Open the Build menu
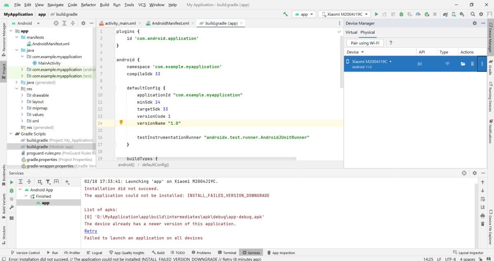The height and width of the screenshot is (261, 494). [105, 5]
